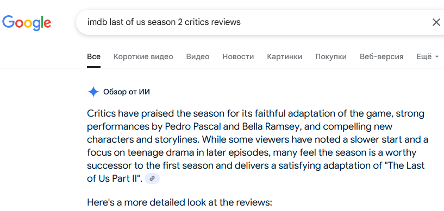Click the blue AI overview sparkle icon
The image size is (444, 211).
point(93,92)
